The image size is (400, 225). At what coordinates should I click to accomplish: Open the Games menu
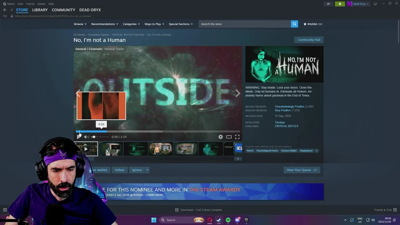point(41,4)
